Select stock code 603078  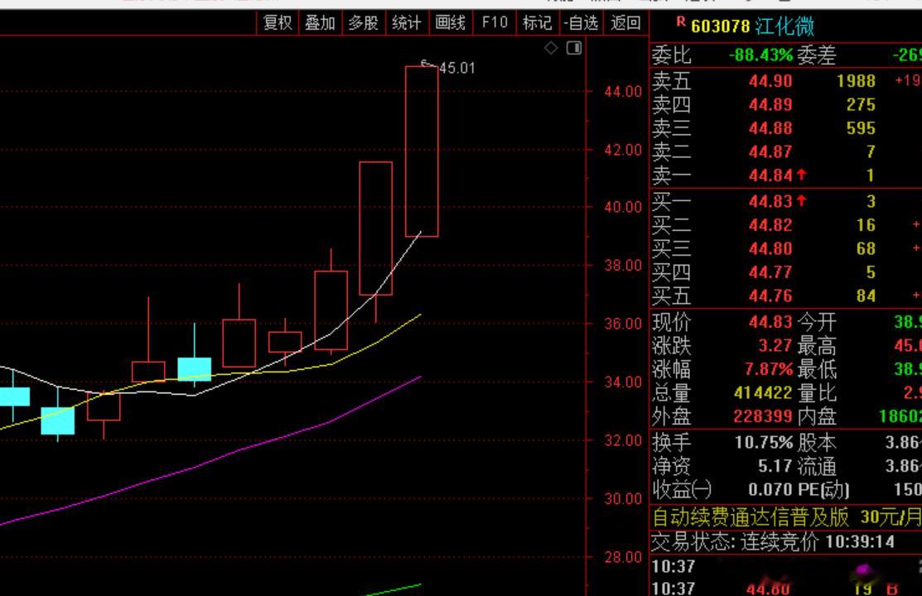click(x=721, y=26)
